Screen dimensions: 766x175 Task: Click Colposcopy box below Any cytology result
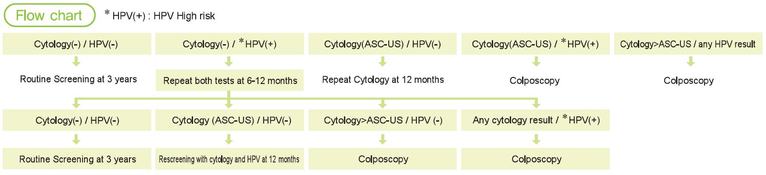coord(536,159)
